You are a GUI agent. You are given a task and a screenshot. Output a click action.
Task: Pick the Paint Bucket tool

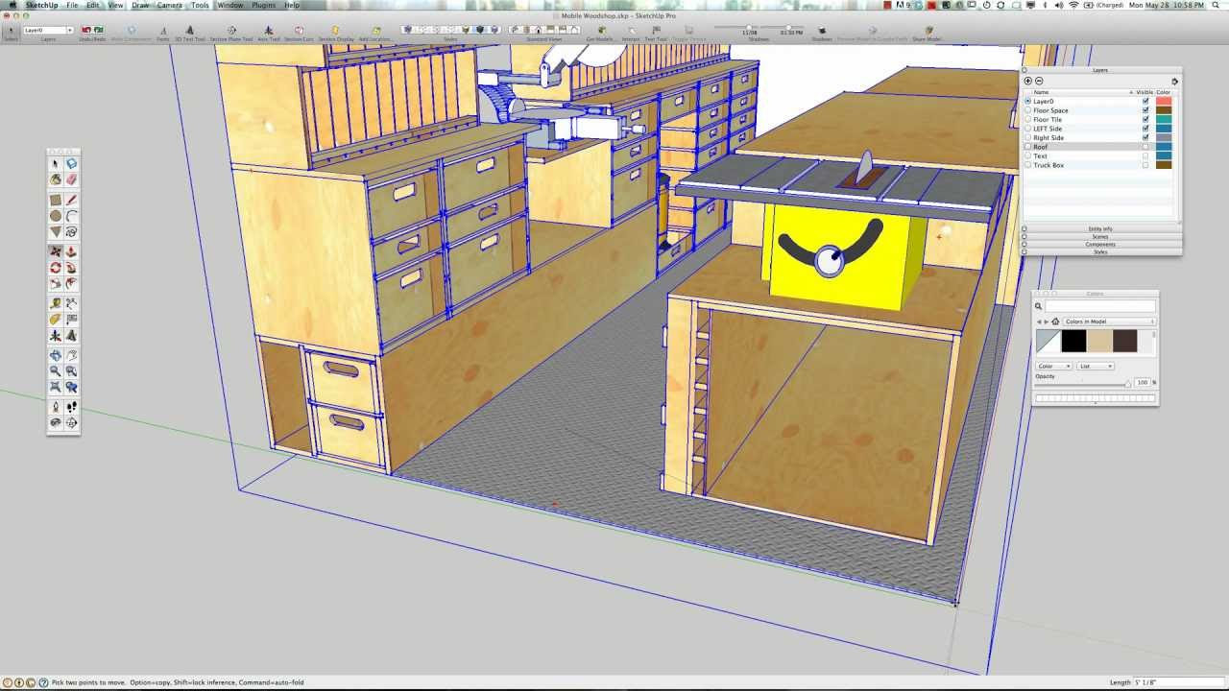tap(55, 180)
